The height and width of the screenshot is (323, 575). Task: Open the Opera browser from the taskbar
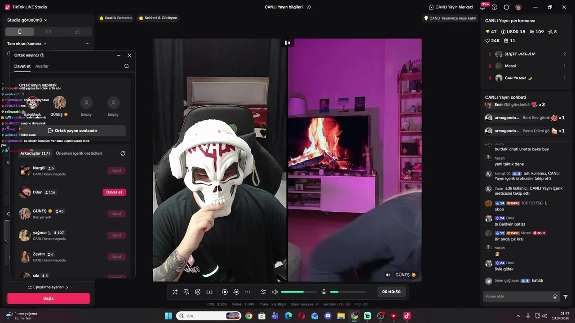pos(301,316)
